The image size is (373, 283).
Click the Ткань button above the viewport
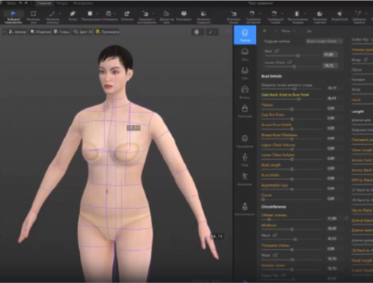[x=62, y=32]
